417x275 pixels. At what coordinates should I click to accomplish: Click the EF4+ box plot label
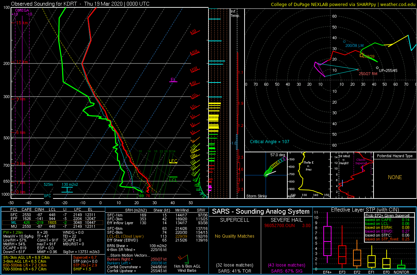(x=327, y=272)
